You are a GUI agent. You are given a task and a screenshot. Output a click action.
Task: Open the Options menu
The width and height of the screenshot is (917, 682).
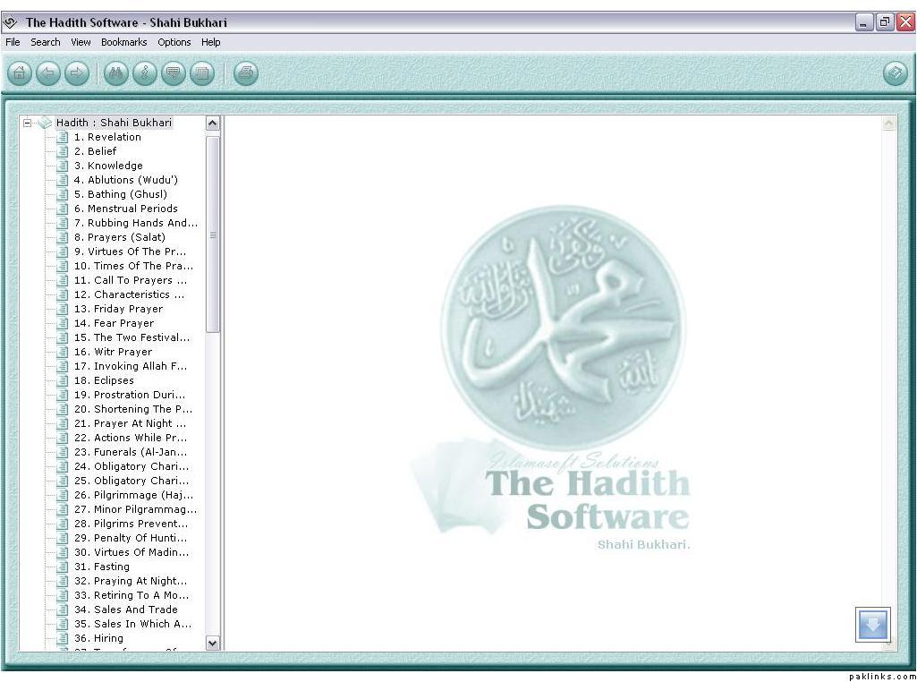coord(174,42)
